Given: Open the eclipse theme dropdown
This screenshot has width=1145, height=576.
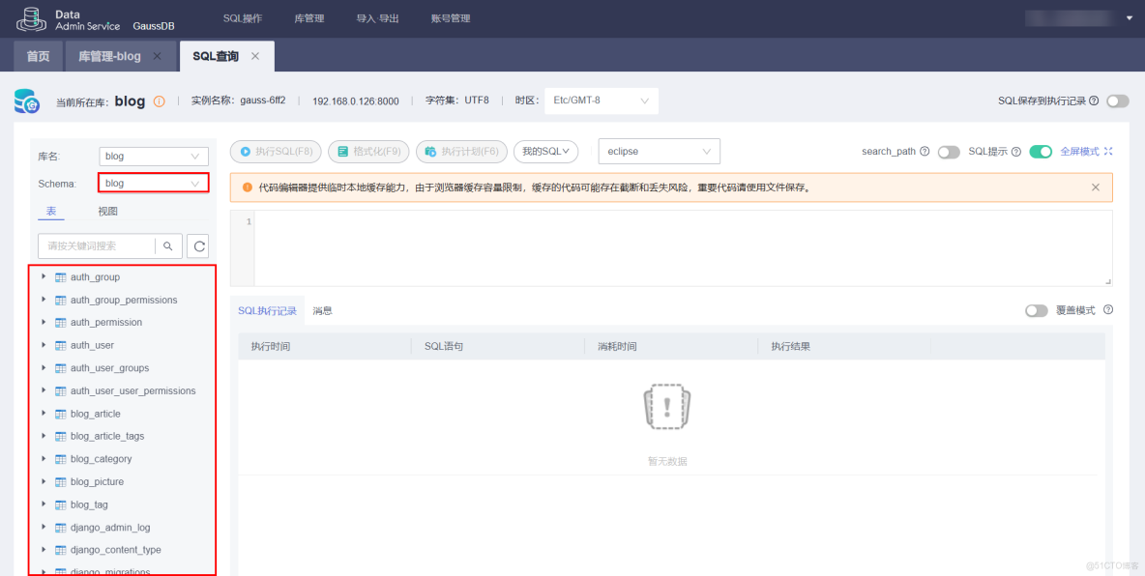Looking at the screenshot, I should 659,151.
